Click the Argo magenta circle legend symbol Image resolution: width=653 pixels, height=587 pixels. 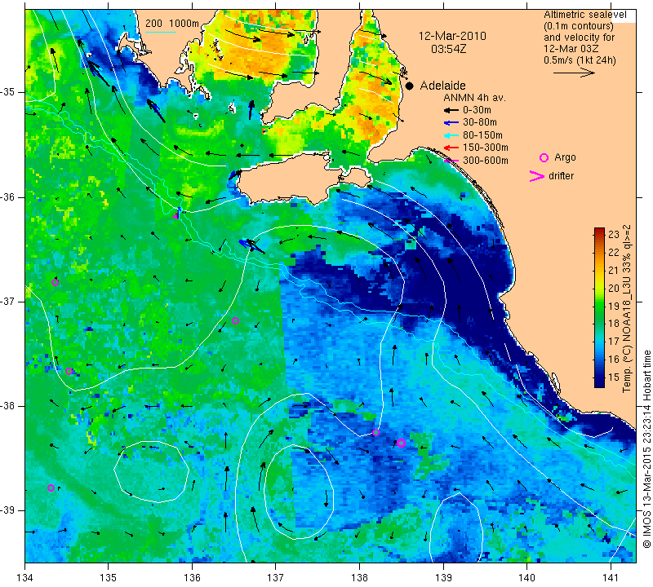(544, 157)
